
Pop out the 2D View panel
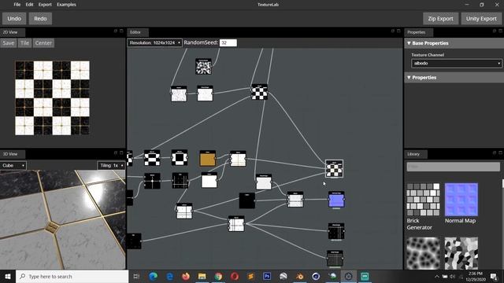(x=116, y=31)
